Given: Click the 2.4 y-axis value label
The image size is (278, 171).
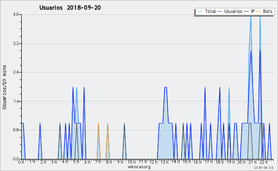Looking at the screenshot, I should (16, 72).
